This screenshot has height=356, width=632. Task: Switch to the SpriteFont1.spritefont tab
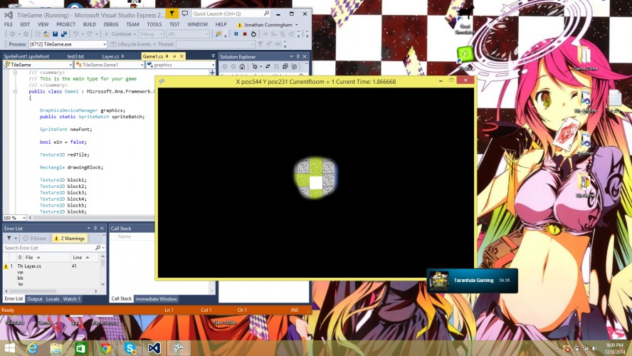click(26, 56)
